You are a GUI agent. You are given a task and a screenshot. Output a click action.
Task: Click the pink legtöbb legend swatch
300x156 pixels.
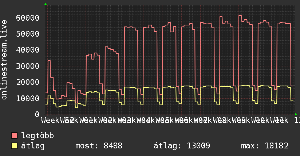tap(14, 136)
